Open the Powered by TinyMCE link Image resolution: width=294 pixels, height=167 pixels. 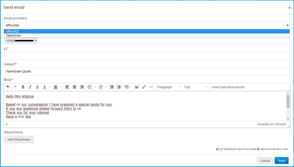click(x=272, y=124)
